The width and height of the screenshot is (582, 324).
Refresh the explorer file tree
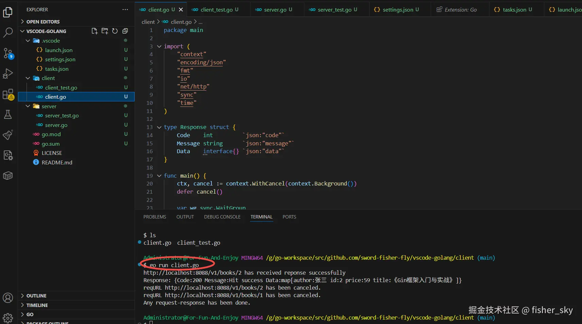(115, 31)
